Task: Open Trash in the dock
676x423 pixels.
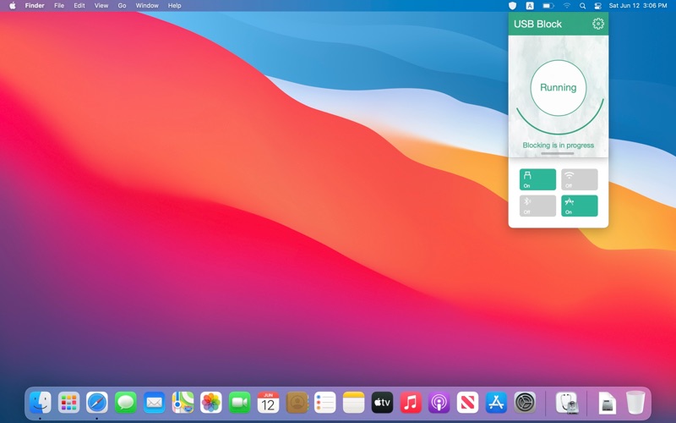Action: coord(635,403)
